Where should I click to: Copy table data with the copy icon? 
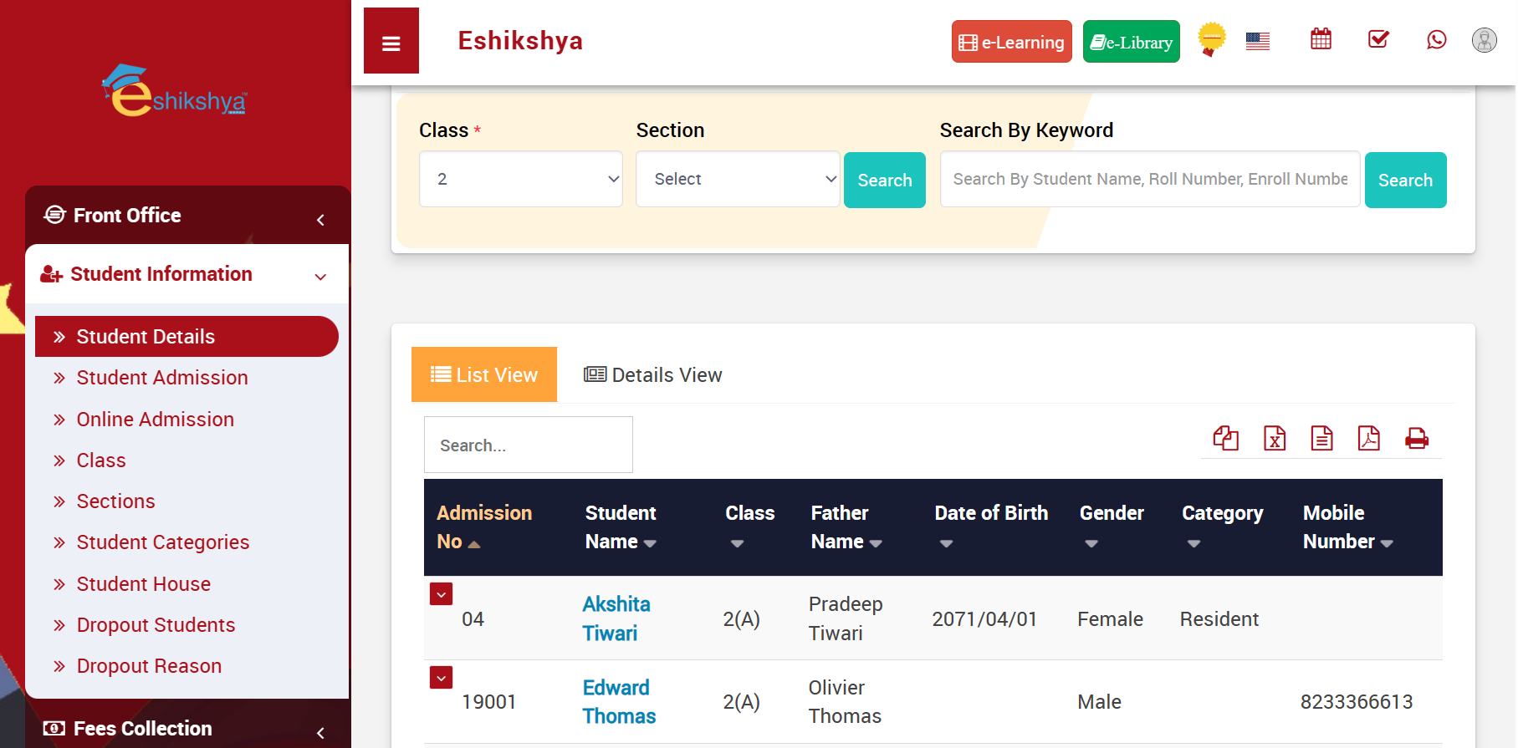(x=1225, y=438)
